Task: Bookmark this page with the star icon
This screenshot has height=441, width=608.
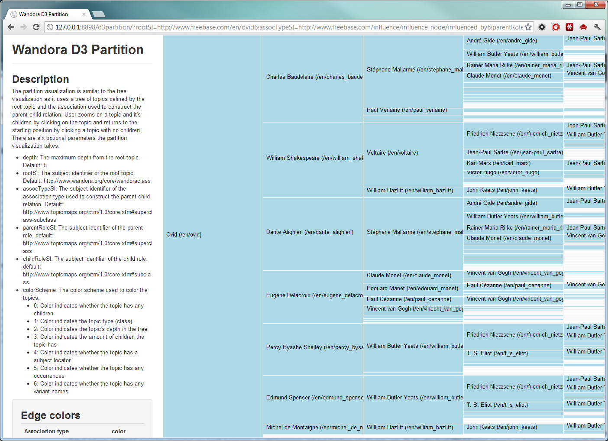Action: pos(528,27)
